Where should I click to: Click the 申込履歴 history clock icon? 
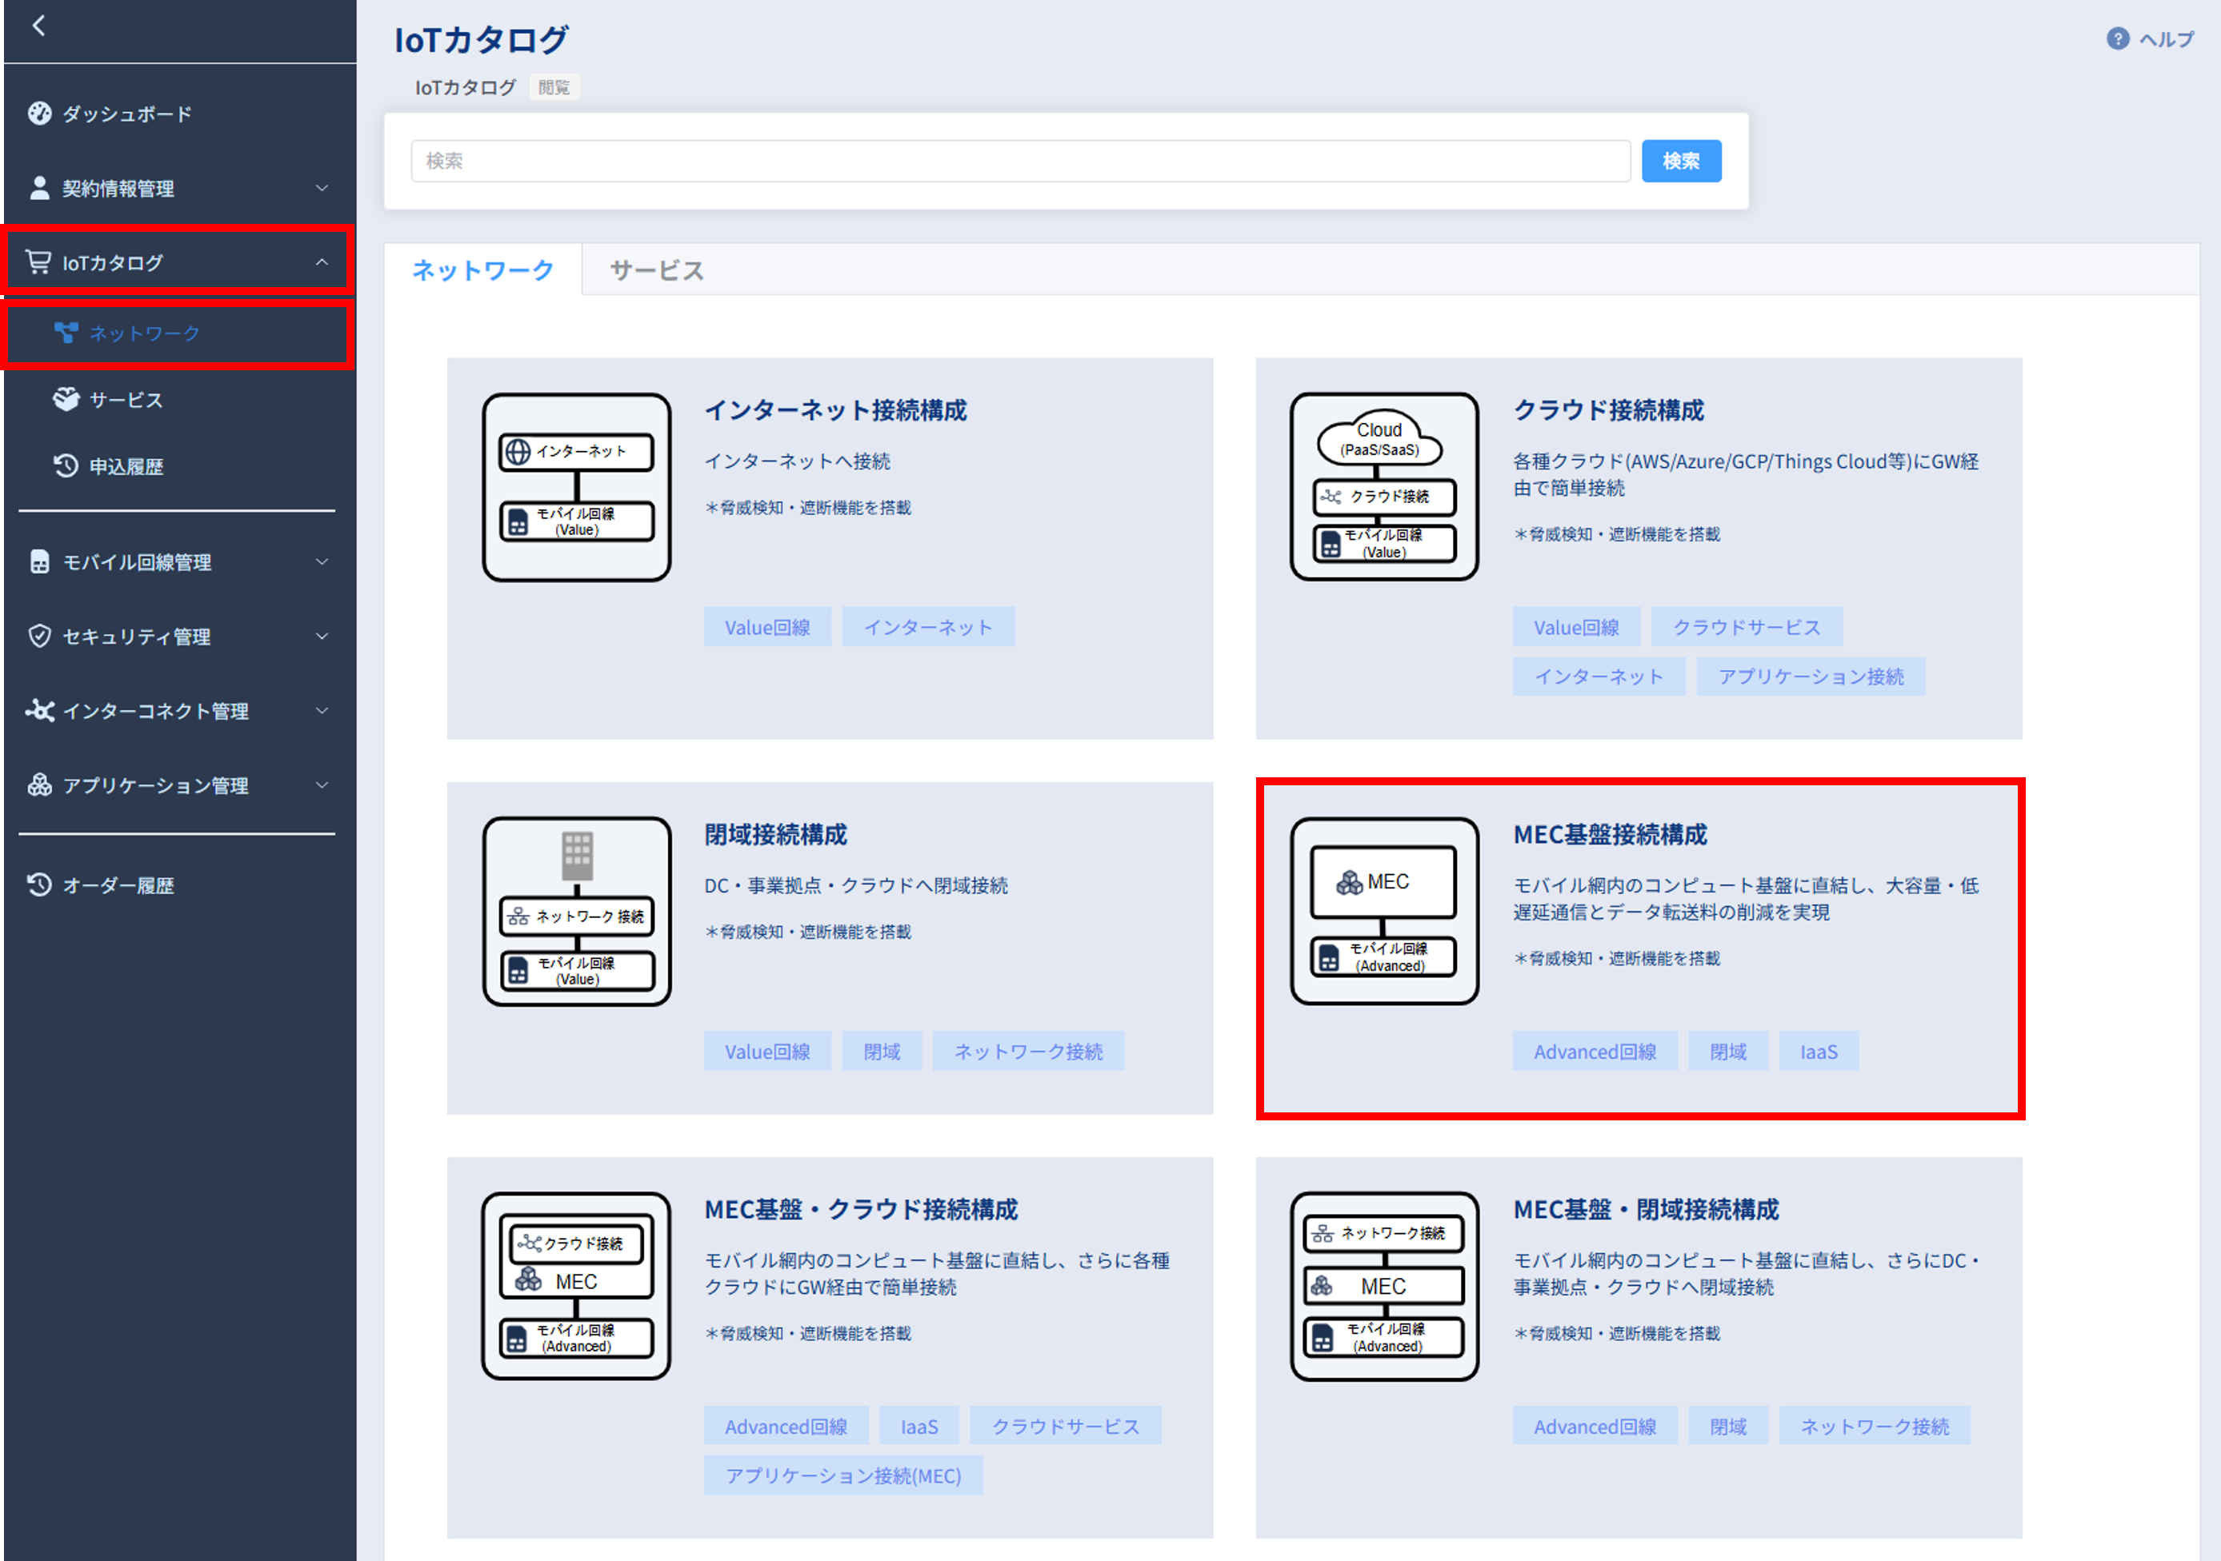(x=66, y=466)
